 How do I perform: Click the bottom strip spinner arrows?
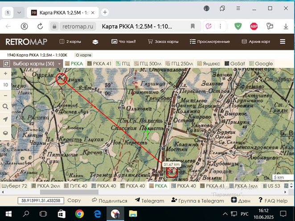291,185
